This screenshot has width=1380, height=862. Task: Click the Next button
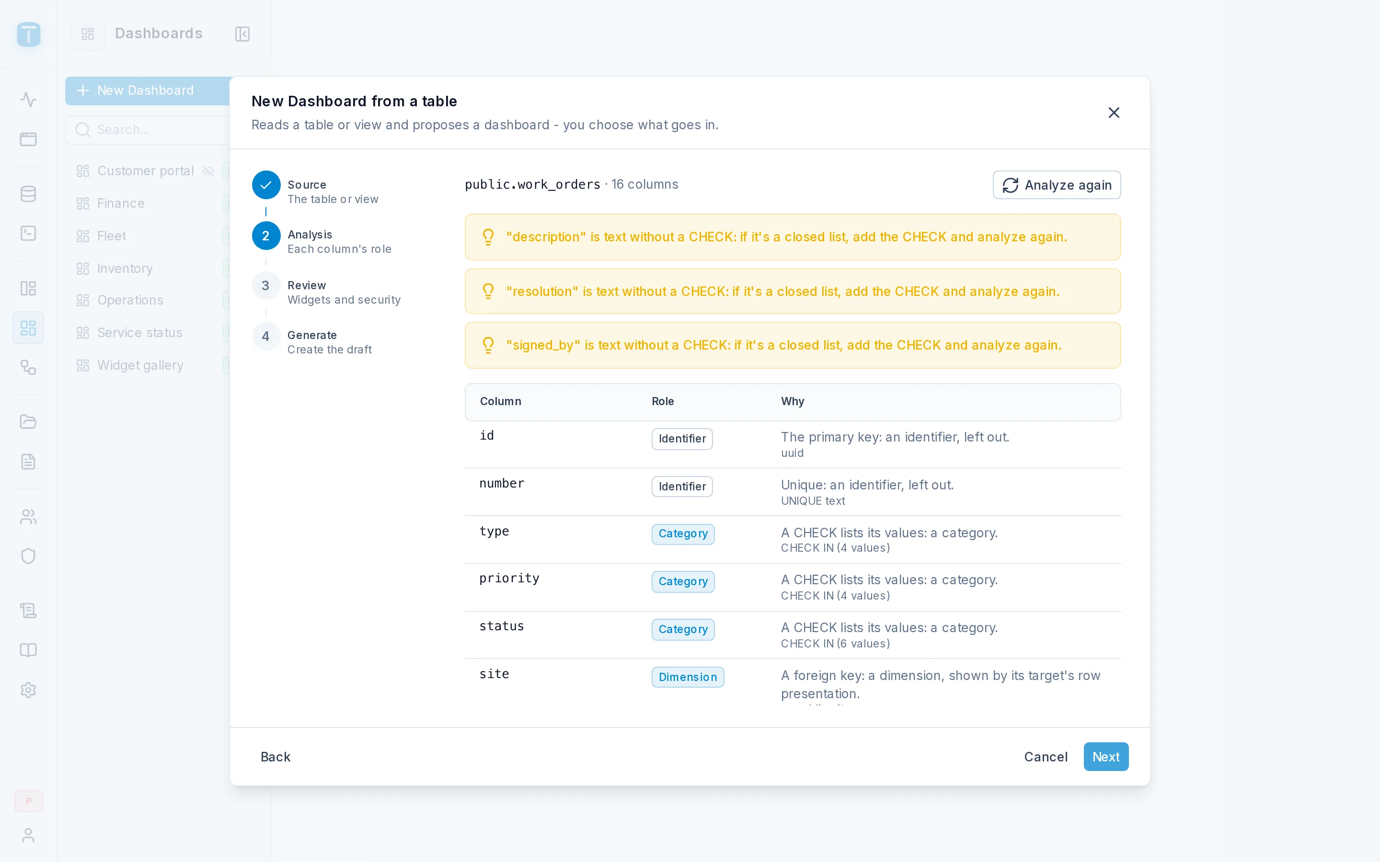[1106, 757]
